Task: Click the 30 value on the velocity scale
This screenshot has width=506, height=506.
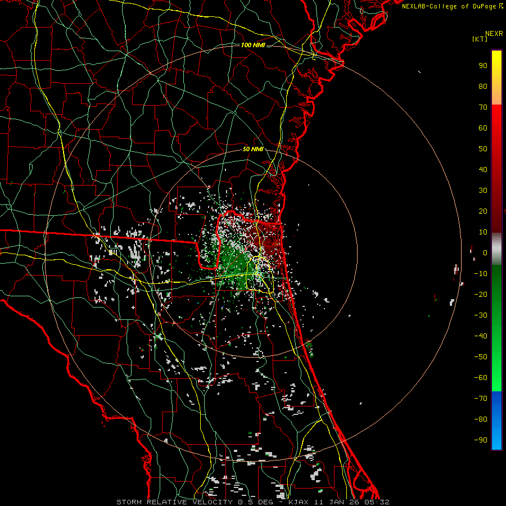Action: pos(483,191)
